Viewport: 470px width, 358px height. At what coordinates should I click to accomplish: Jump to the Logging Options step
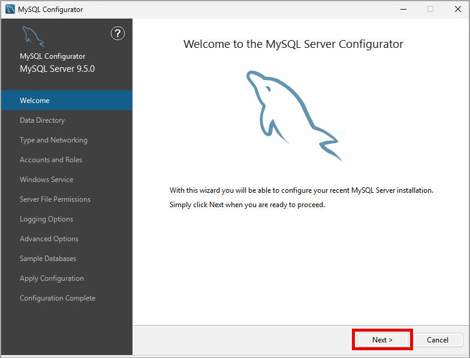pyautogui.click(x=46, y=219)
